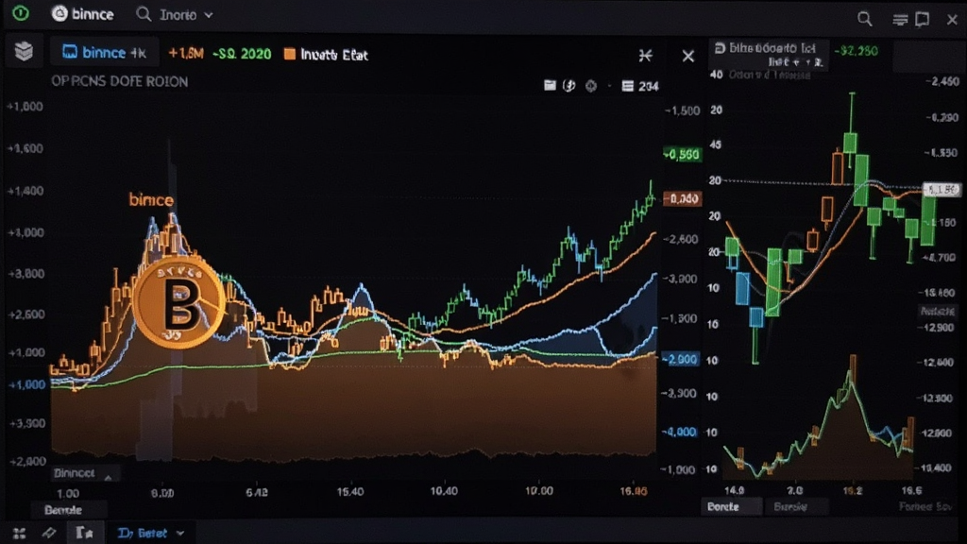967x544 pixels.
Task: Close the main chart panel with X
Action: 688,56
